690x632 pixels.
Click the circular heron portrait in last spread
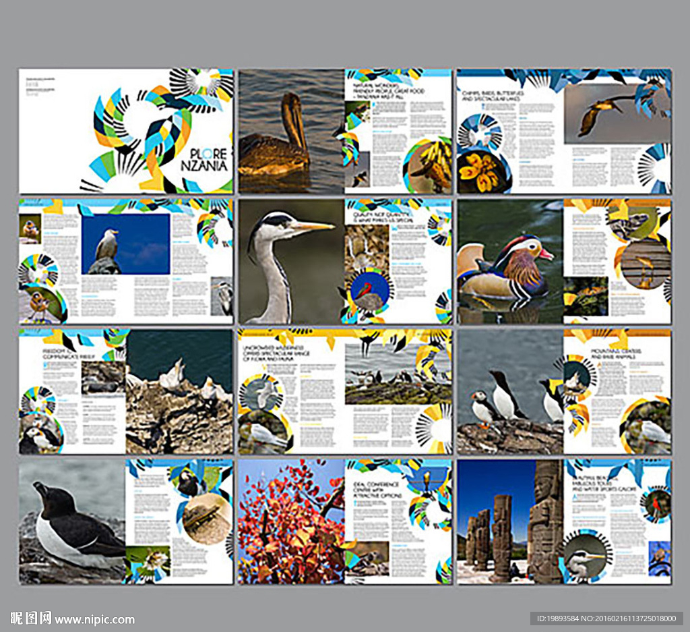click(x=586, y=558)
